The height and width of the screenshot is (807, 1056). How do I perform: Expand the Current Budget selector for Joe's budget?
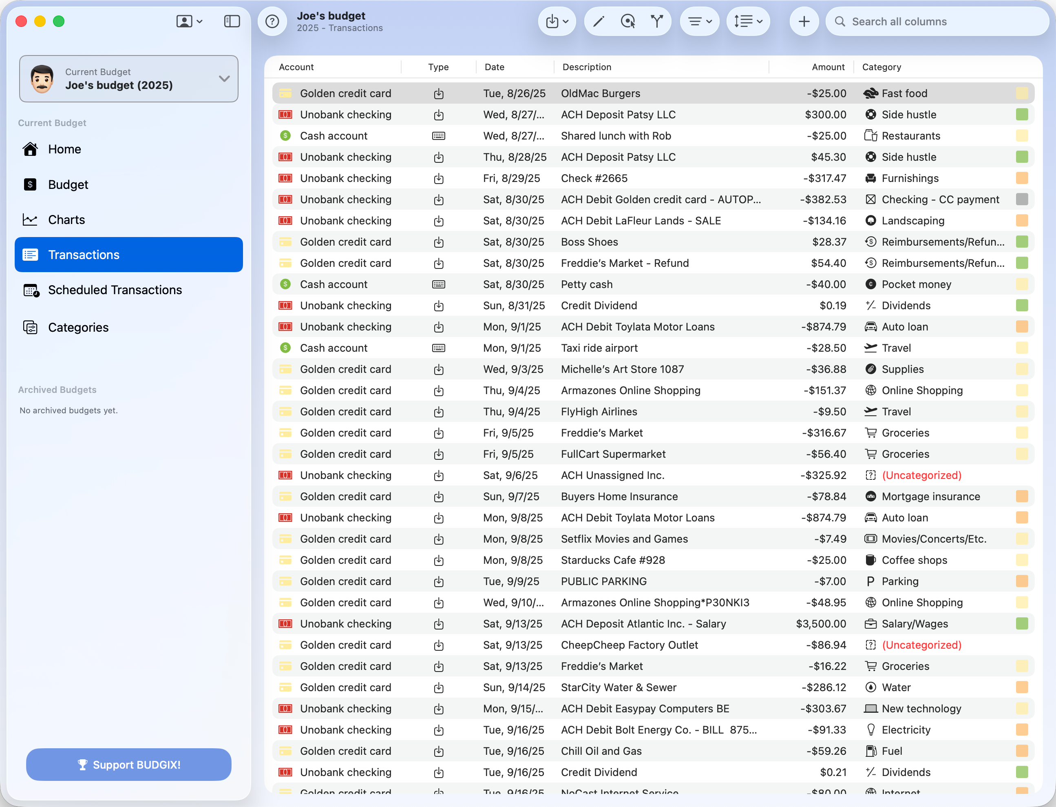(224, 78)
